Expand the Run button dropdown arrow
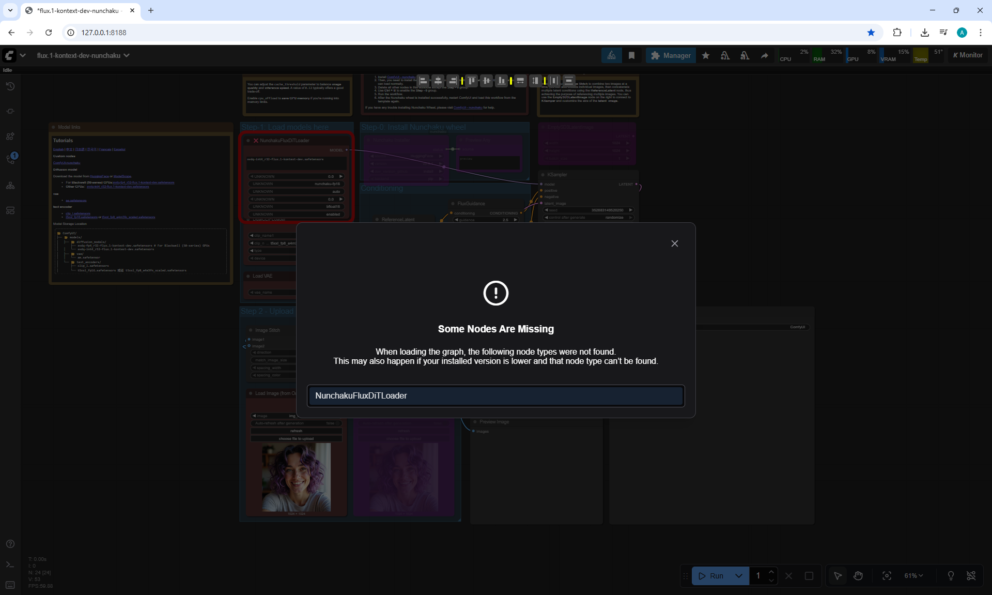The width and height of the screenshot is (992, 595). click(x=739, y=576)
